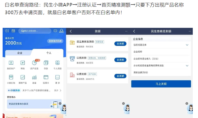This screenshot has height=118, width=198.
Task: Expand the 您的经营主体 dropdown
Action: click(x=187, y=45)
